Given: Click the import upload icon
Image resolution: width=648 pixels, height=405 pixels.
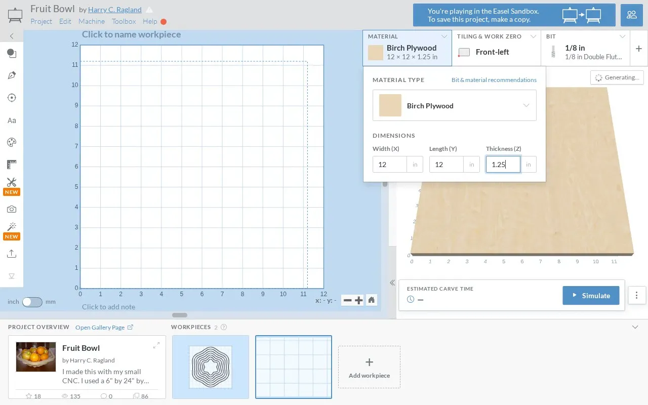Looking at the screenshot, I should click(12, 254).
